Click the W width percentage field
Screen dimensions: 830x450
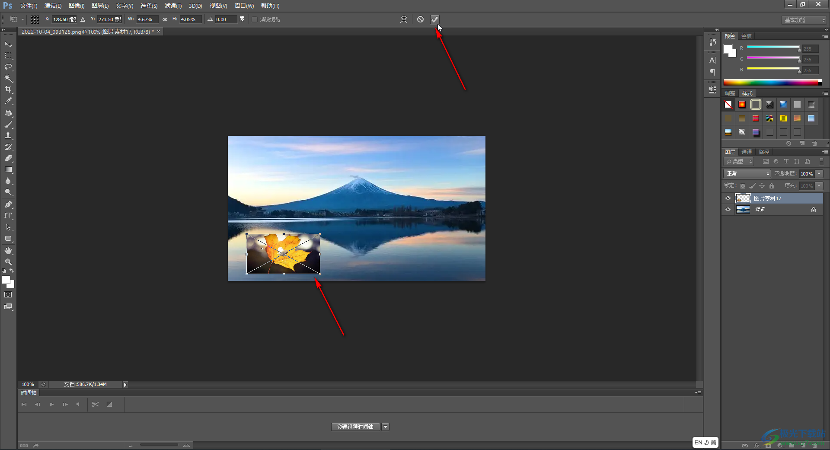[x=147, y=19]
